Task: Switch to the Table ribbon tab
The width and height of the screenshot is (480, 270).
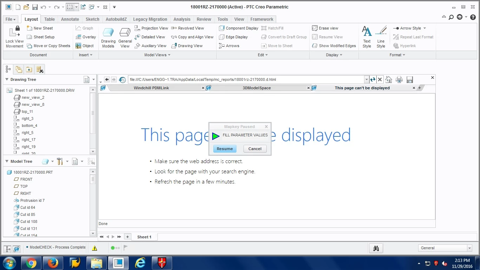Action: click(x=50, y=19)
